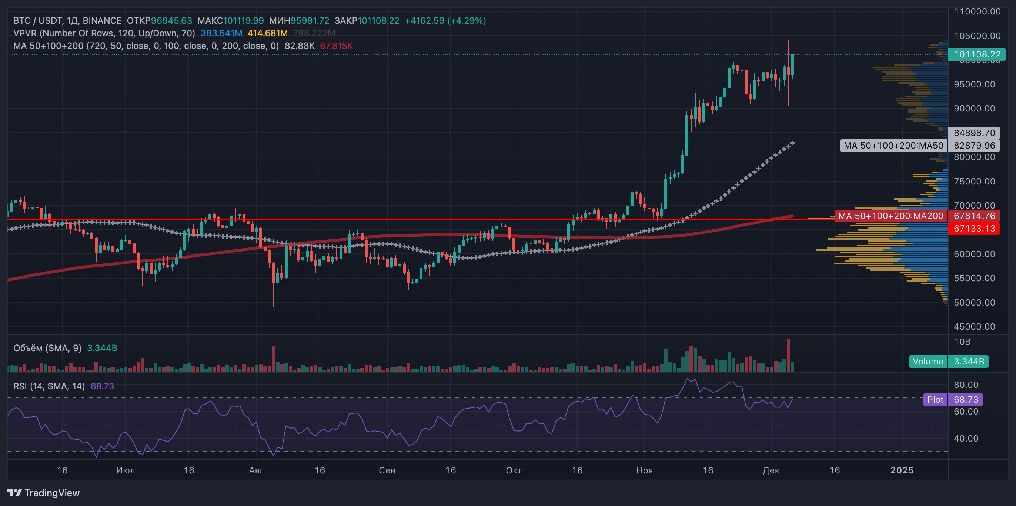Click the MA50 label on price axis

click(893, 146)
